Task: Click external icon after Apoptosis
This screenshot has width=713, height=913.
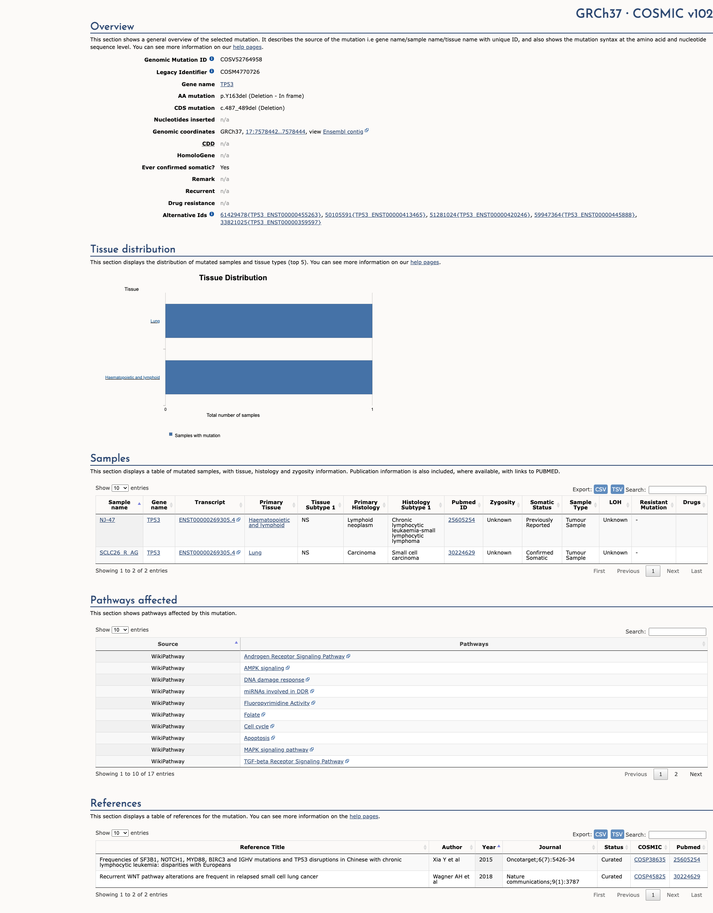Action: click(273, 738)
